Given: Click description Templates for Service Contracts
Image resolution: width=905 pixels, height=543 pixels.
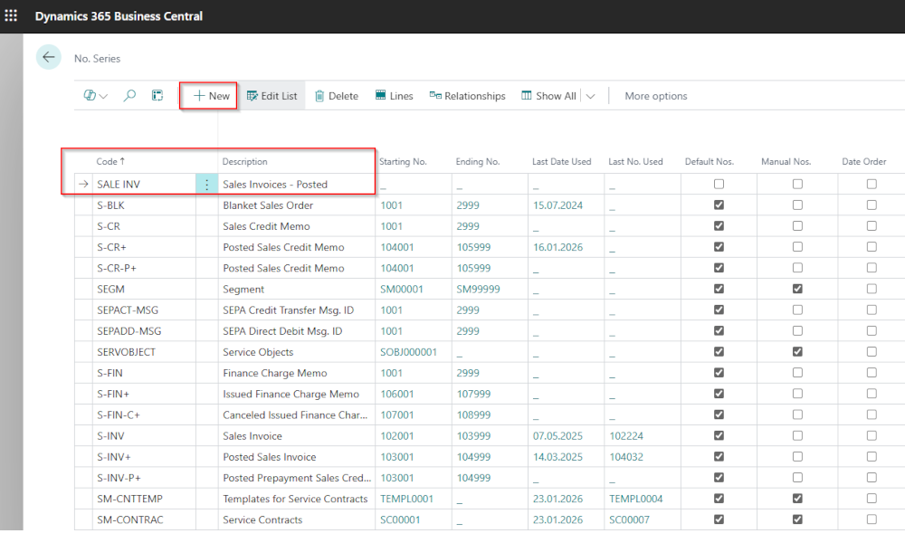Looking at the screenshot, I should [295, 499].
